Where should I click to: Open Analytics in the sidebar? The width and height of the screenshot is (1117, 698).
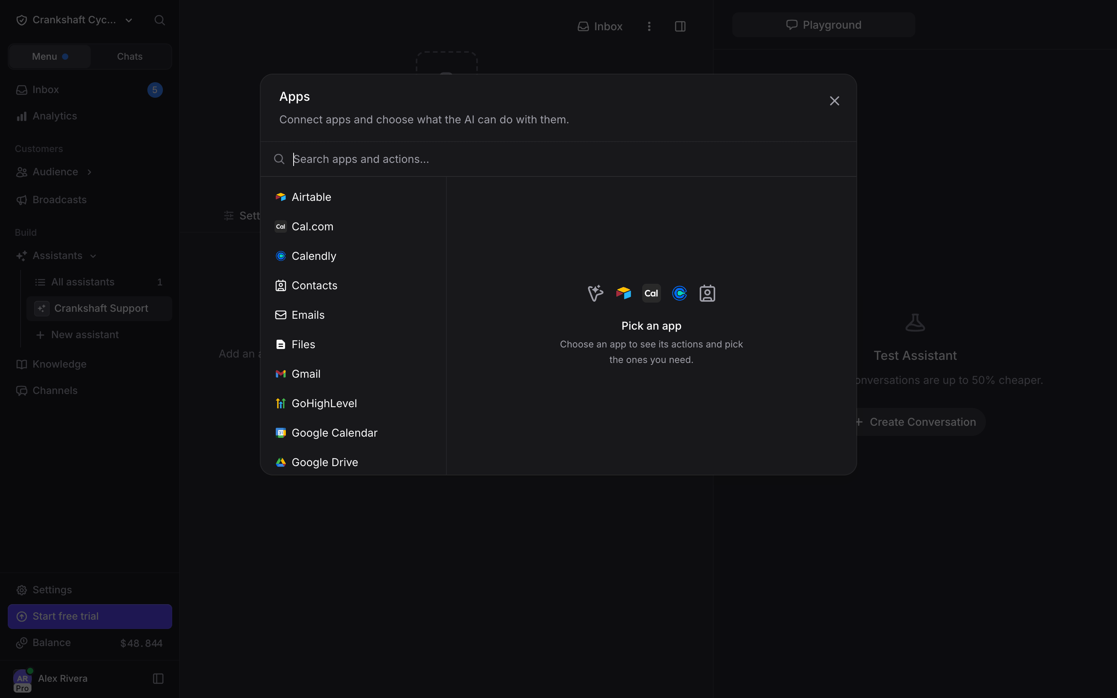(x=90, y=116)
